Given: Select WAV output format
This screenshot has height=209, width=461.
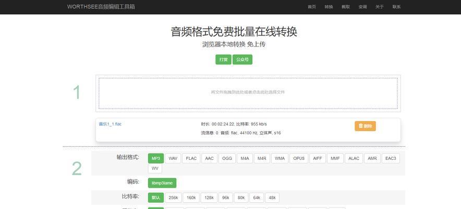Looking at the screenshot, I should [x=173, y=158].
